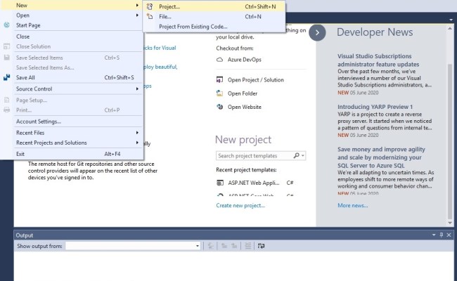Open the Visual Studio Subscriptions news article

378,60
